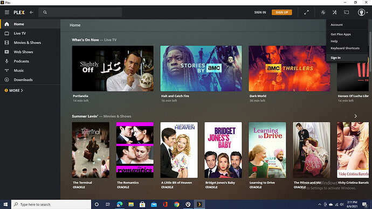Open the Portlandia live TV thumbnail

pyautogui.click(x=113, y=68)
